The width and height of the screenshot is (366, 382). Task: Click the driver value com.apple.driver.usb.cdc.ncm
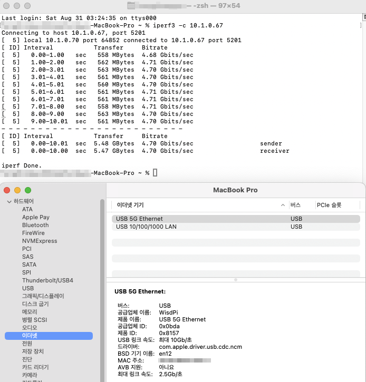(200, 347)
